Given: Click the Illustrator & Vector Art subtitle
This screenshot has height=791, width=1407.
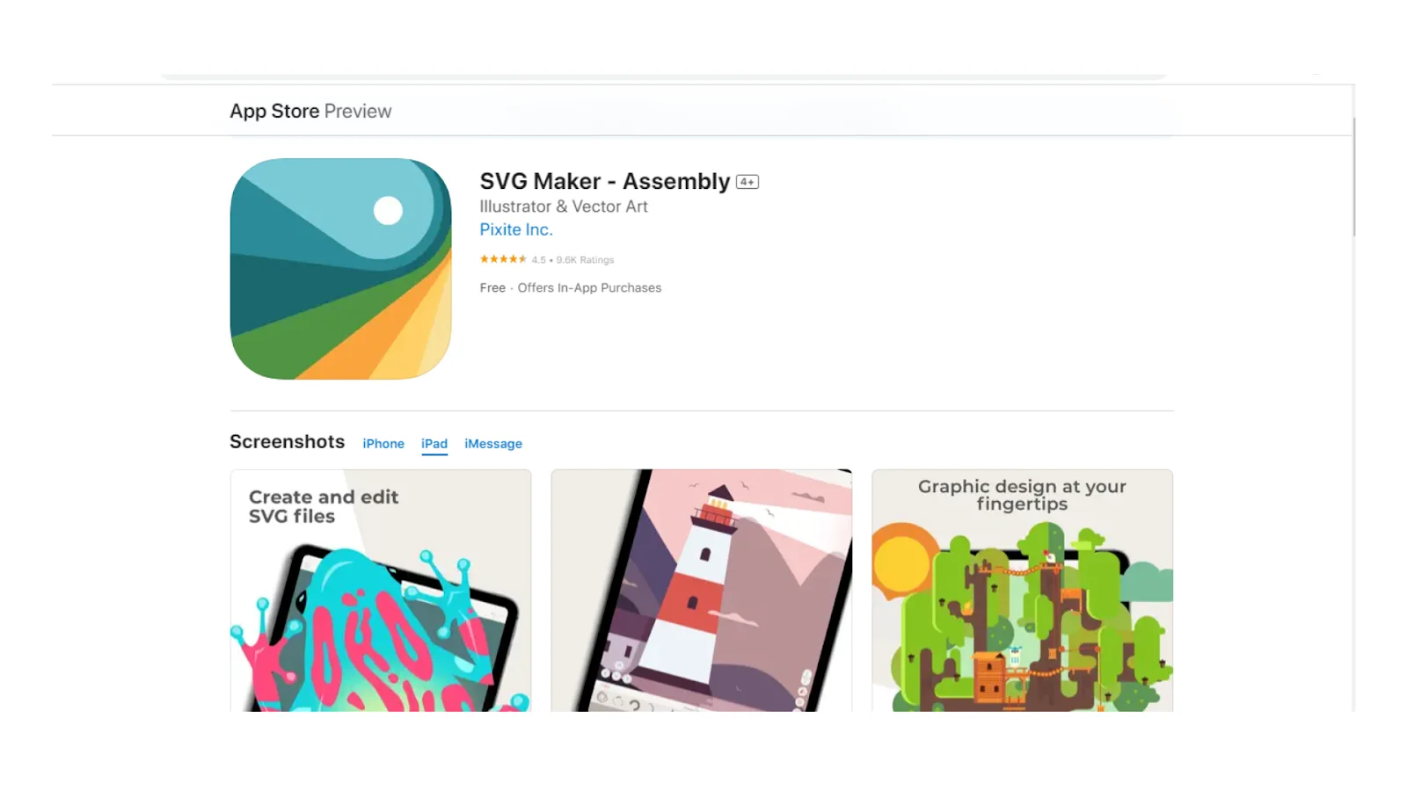Looking at the screenshot, I should [564, 207].
